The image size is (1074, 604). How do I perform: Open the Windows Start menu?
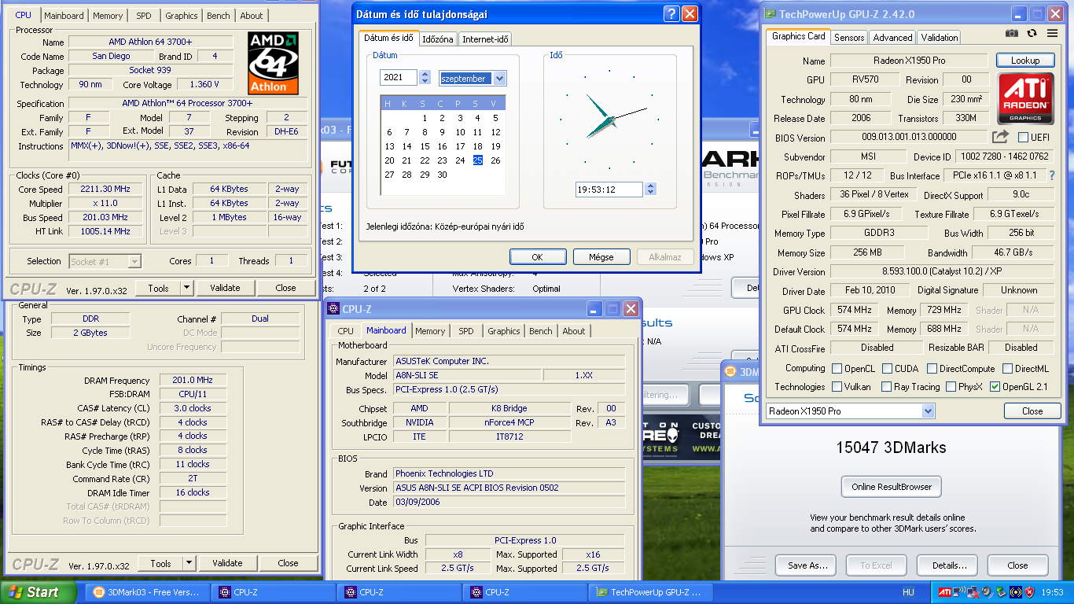38,592
